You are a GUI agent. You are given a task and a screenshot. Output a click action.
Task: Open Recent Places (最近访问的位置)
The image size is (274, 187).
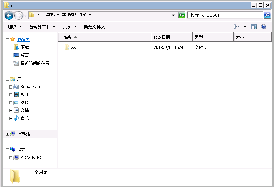pyautogui.click(x=35, y=63)
